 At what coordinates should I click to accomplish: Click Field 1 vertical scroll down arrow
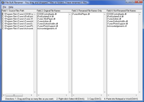click(35, 92)
